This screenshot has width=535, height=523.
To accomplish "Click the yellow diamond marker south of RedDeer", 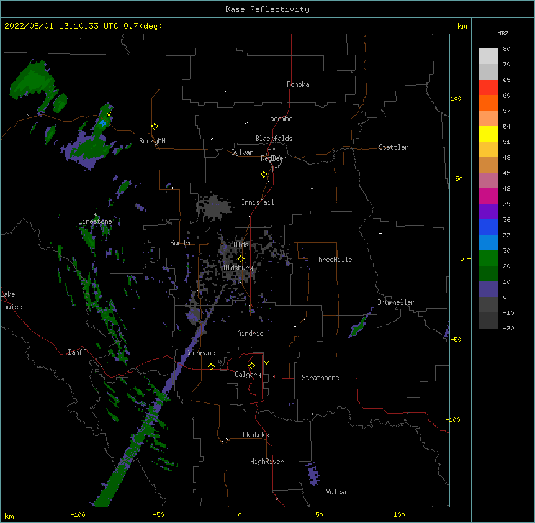I will click(264, 175).
